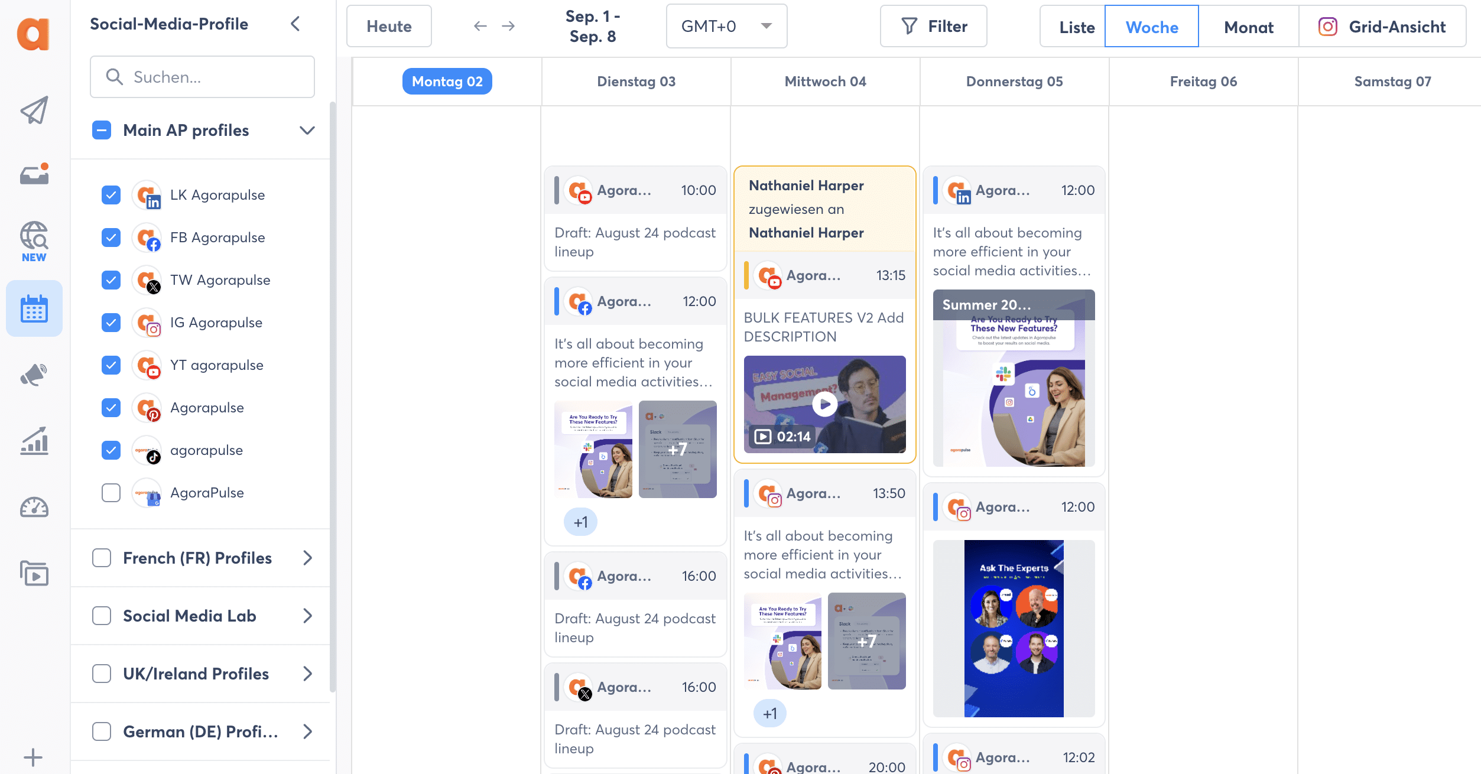
Task: Switch to Monat calendar view
Action: tap(1248, 27)
